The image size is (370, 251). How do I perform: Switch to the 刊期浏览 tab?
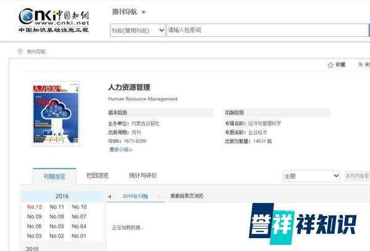(x=54, y=176)
